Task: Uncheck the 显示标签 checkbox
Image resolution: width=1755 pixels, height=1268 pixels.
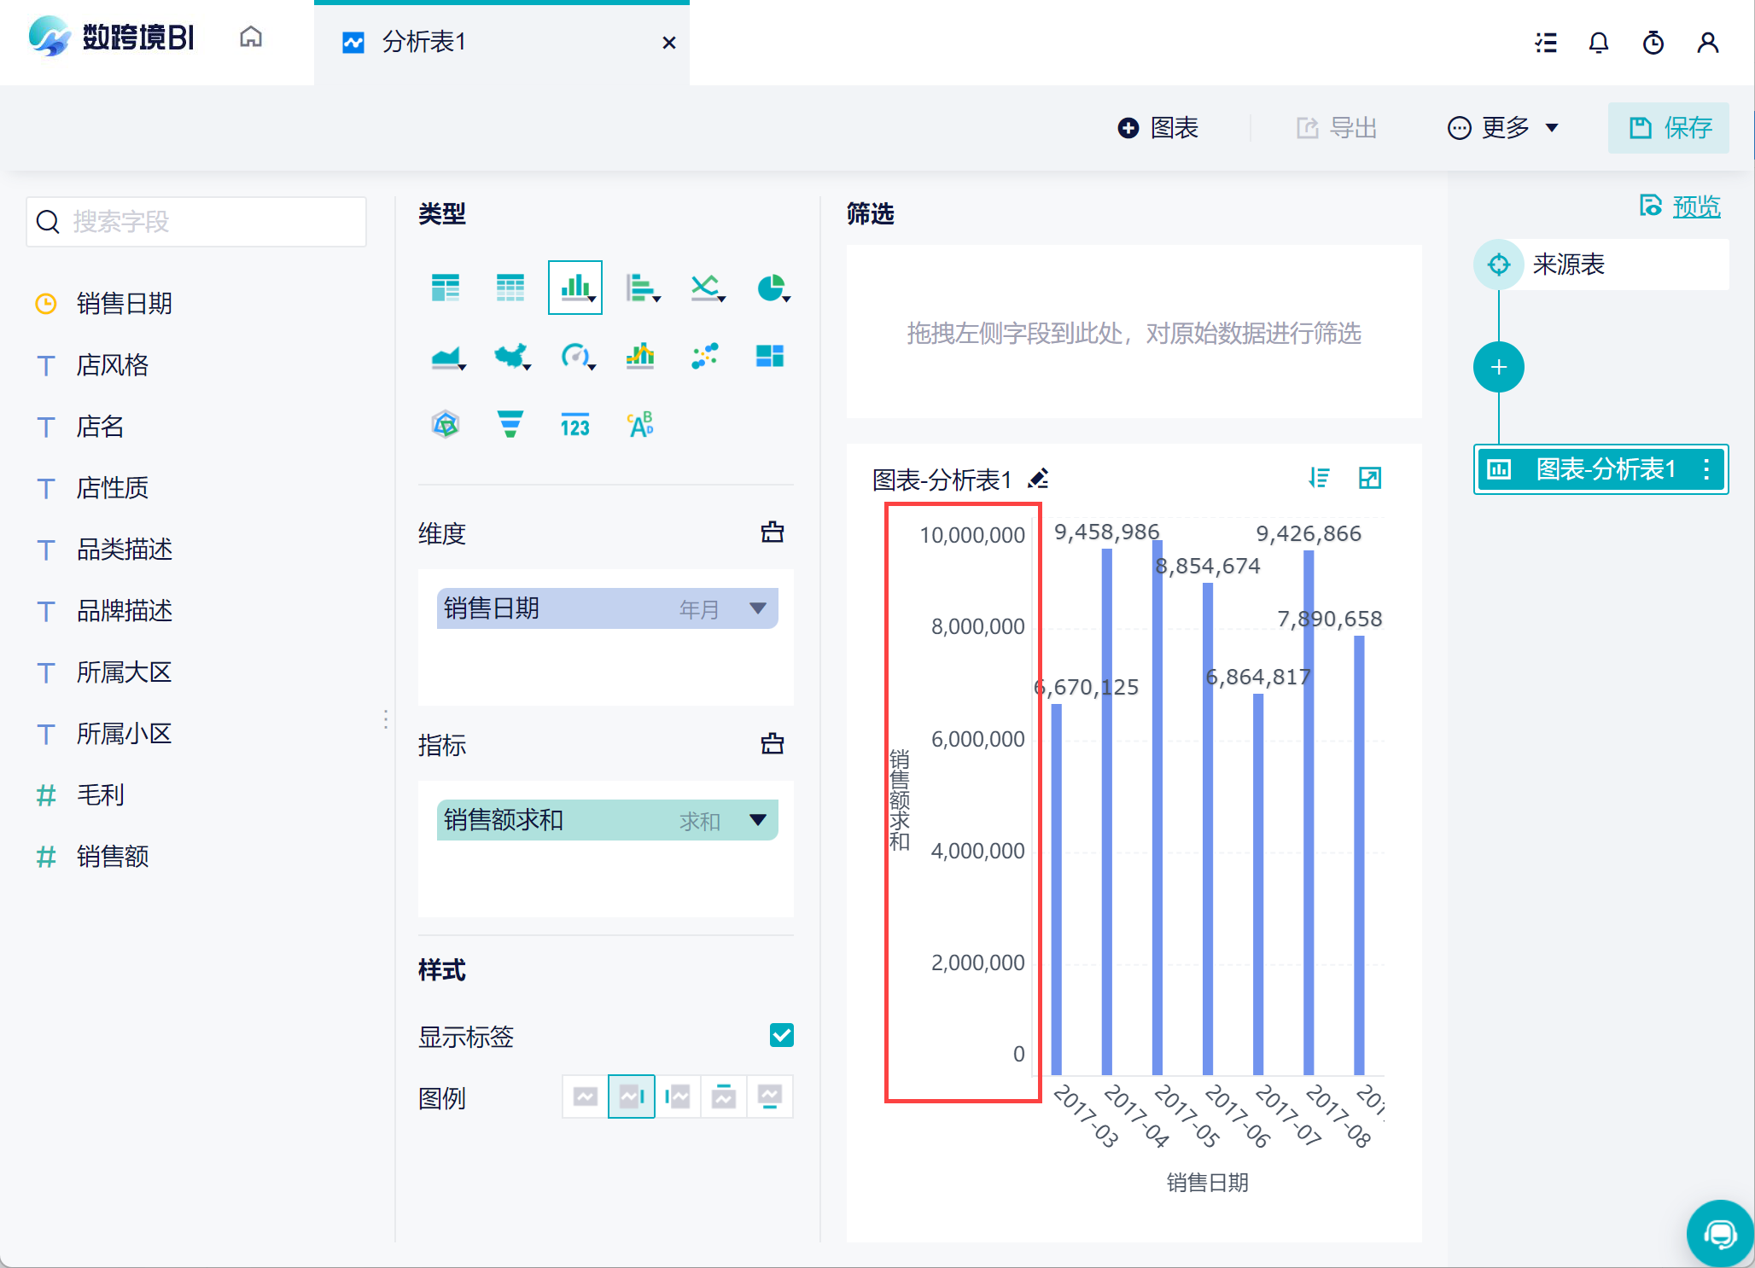Action: pos(781,1035)
